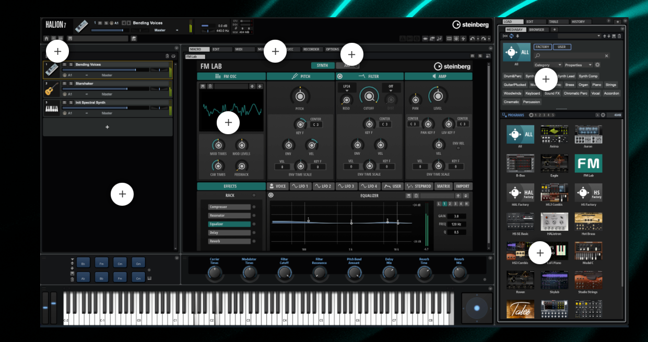Open the LP24 filter type dropdown
Image resolution: width=648 pixels, height=342 pixels.
(x=346, y=87)
